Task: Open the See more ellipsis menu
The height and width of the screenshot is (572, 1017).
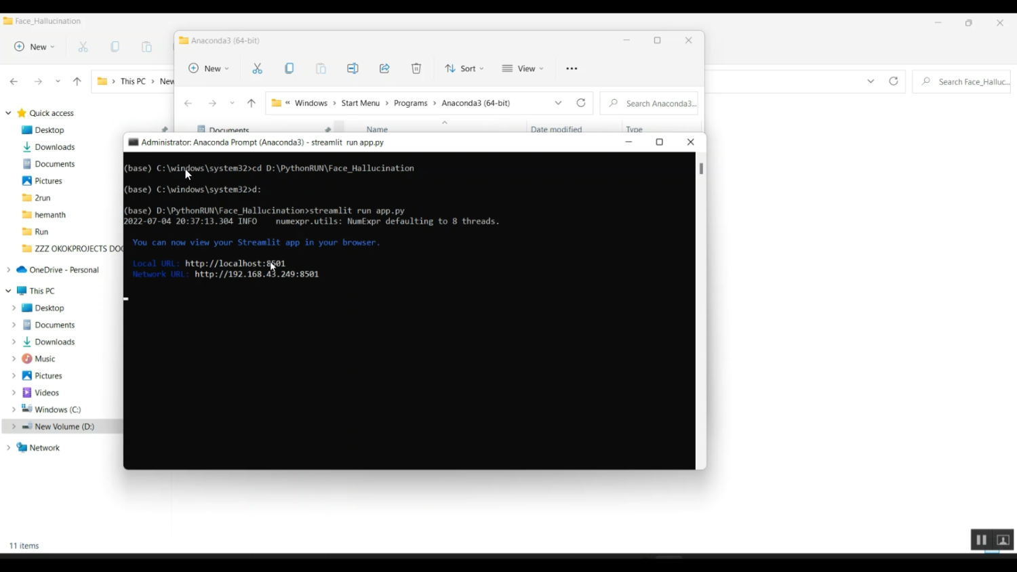Action: tap(572, 68)
